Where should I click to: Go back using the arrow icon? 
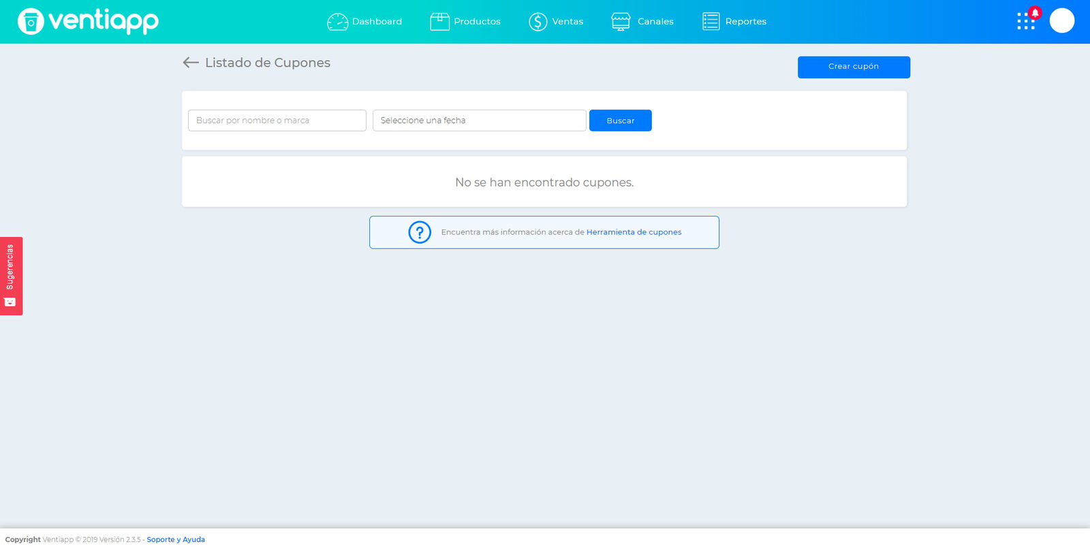point(191,63)
